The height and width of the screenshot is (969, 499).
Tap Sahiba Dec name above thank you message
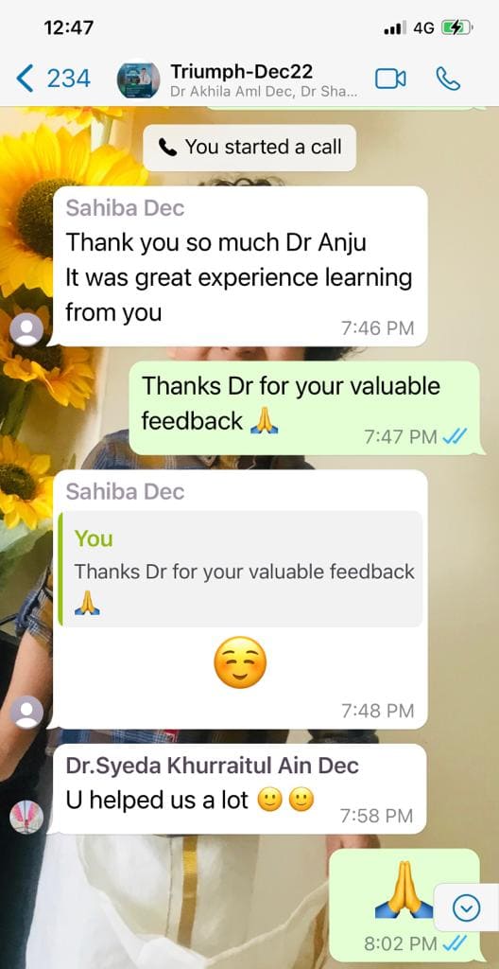click(125, 208)
